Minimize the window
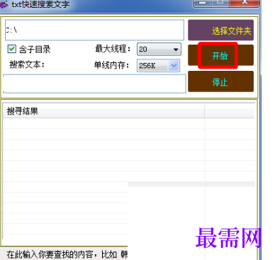Screen dimensions: 275x260 click(x=202, y=3)
